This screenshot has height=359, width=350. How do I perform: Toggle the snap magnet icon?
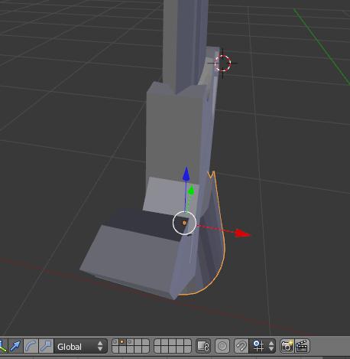pos(241,347)
